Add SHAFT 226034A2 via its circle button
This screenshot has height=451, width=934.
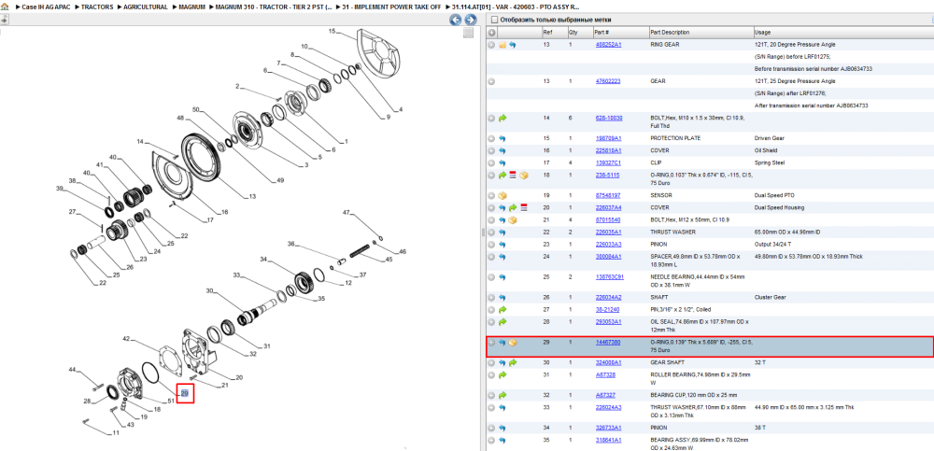[x=491, y=297]
